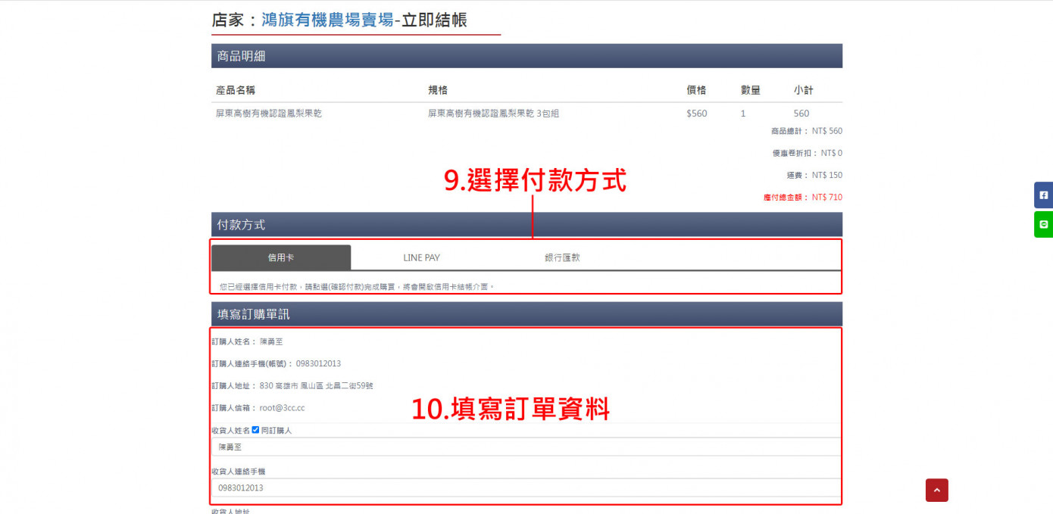The image size is (1053, 514).
Task: Click the 收貨人連絡手機 input field
Action: (526, 488)
